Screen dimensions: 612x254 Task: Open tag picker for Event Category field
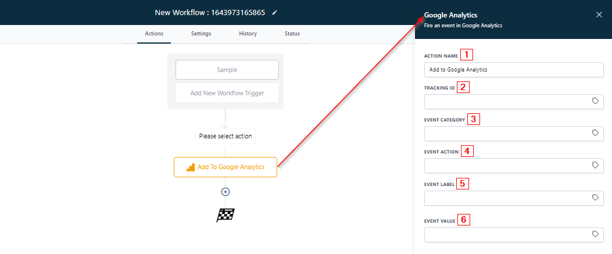click(x=595, y=133)
